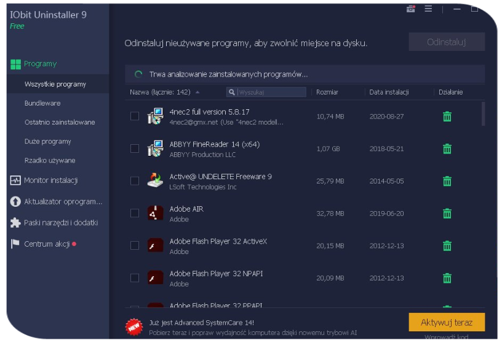
Task: Open Aktualizator oprogramowania updater
Action: point(57,201)
